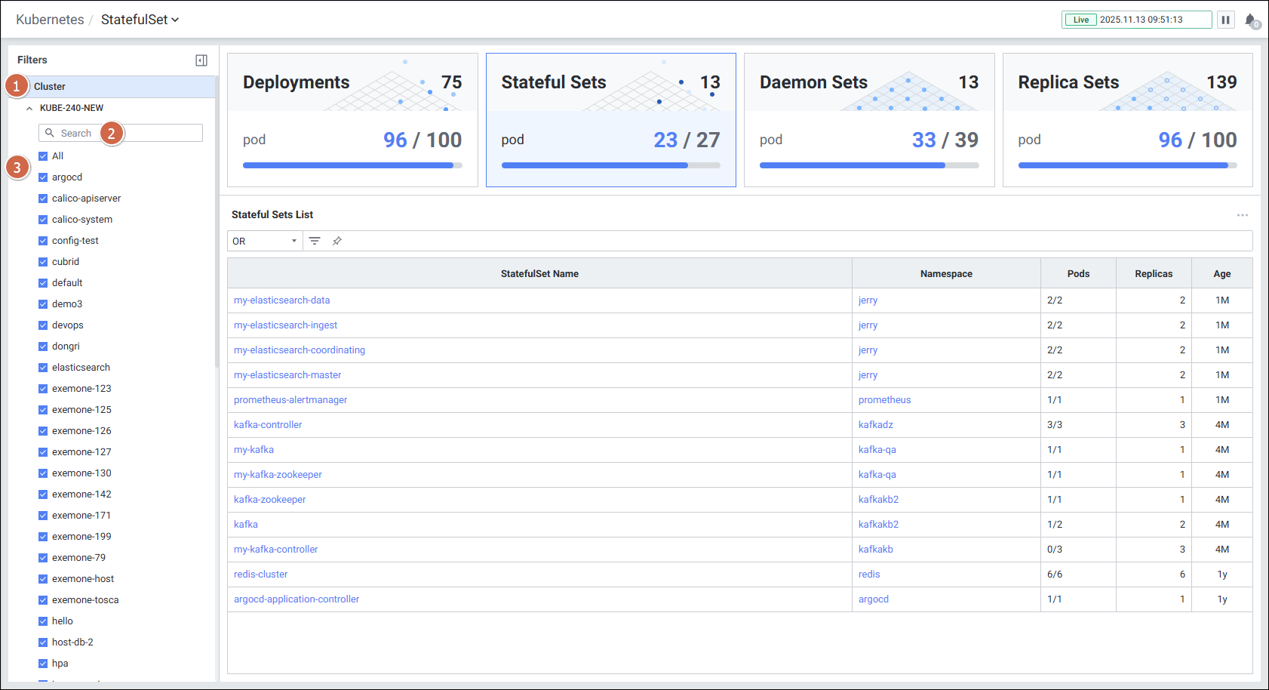Click the Live status badge

(x=1080, y=20)
